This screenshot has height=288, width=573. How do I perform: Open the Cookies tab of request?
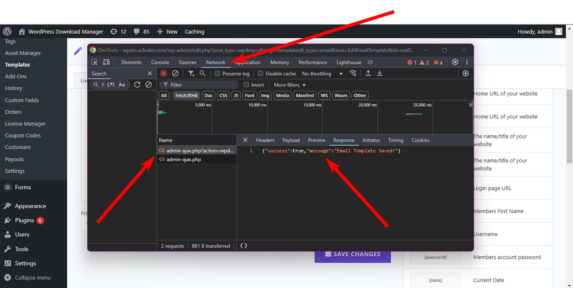tap(420, 140)
